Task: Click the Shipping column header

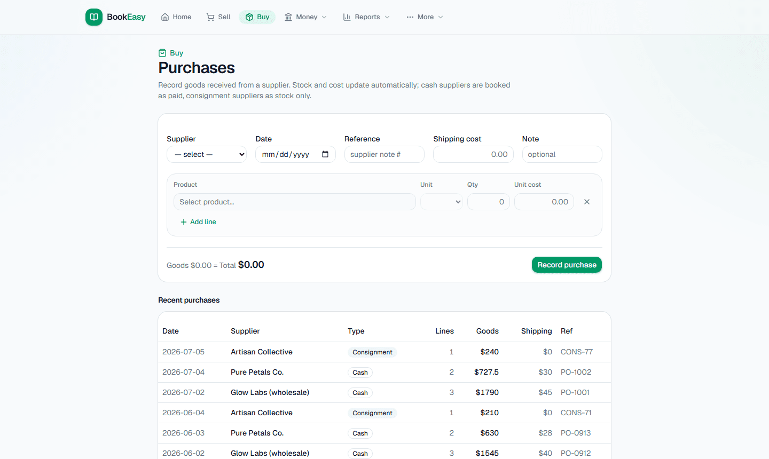Action: pyautogui.click(x=537, y=331)
